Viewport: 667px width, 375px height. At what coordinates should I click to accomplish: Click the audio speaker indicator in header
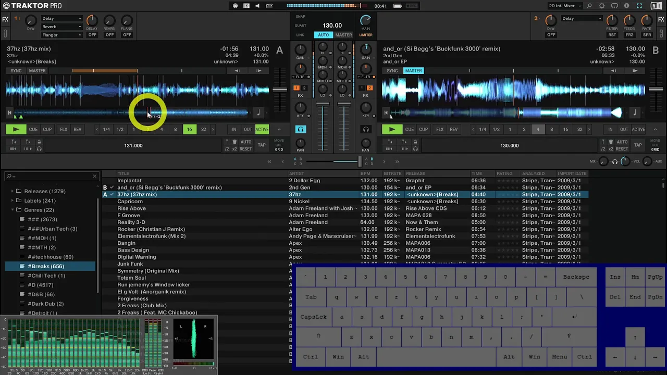[257, 6]
